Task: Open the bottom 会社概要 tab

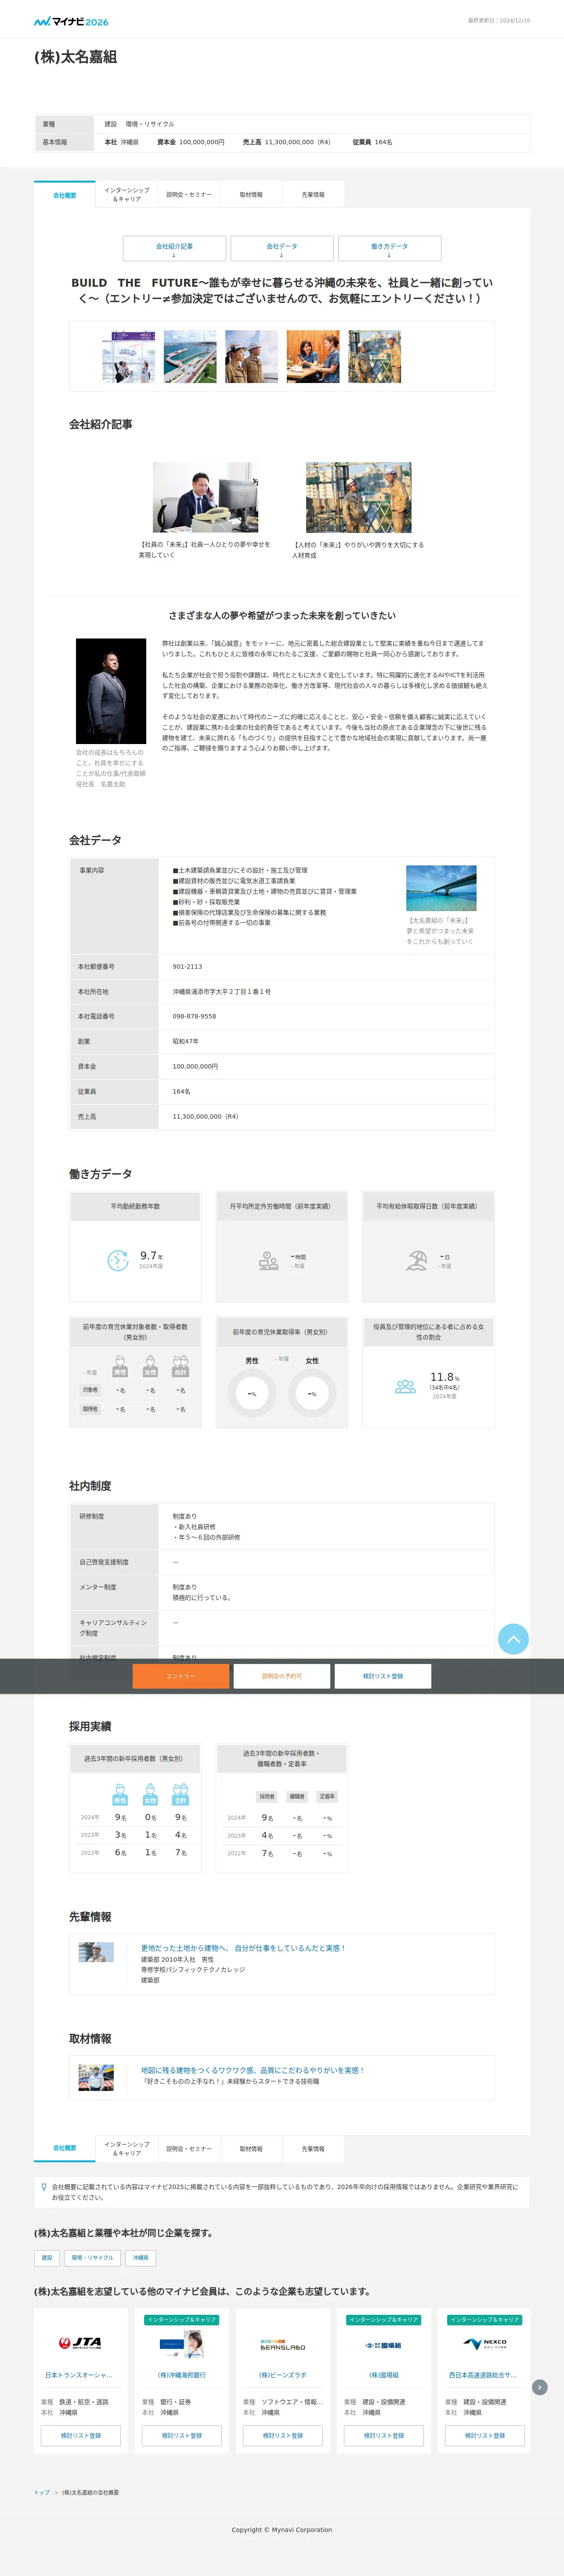Action: [x=65, y=2148]
